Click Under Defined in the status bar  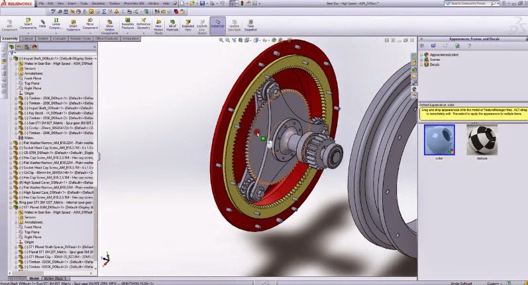point(460,283)
